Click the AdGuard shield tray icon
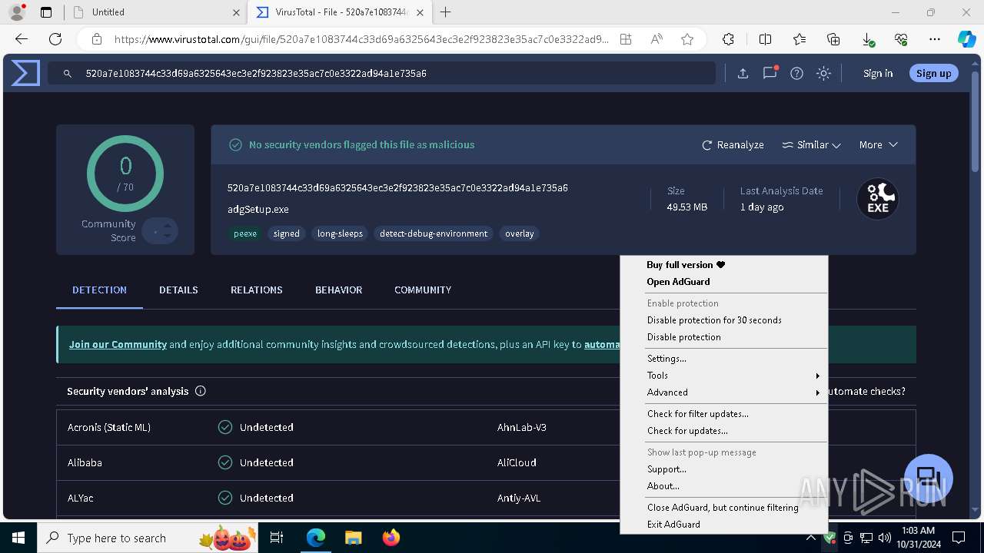 click(x=829, y=538)
